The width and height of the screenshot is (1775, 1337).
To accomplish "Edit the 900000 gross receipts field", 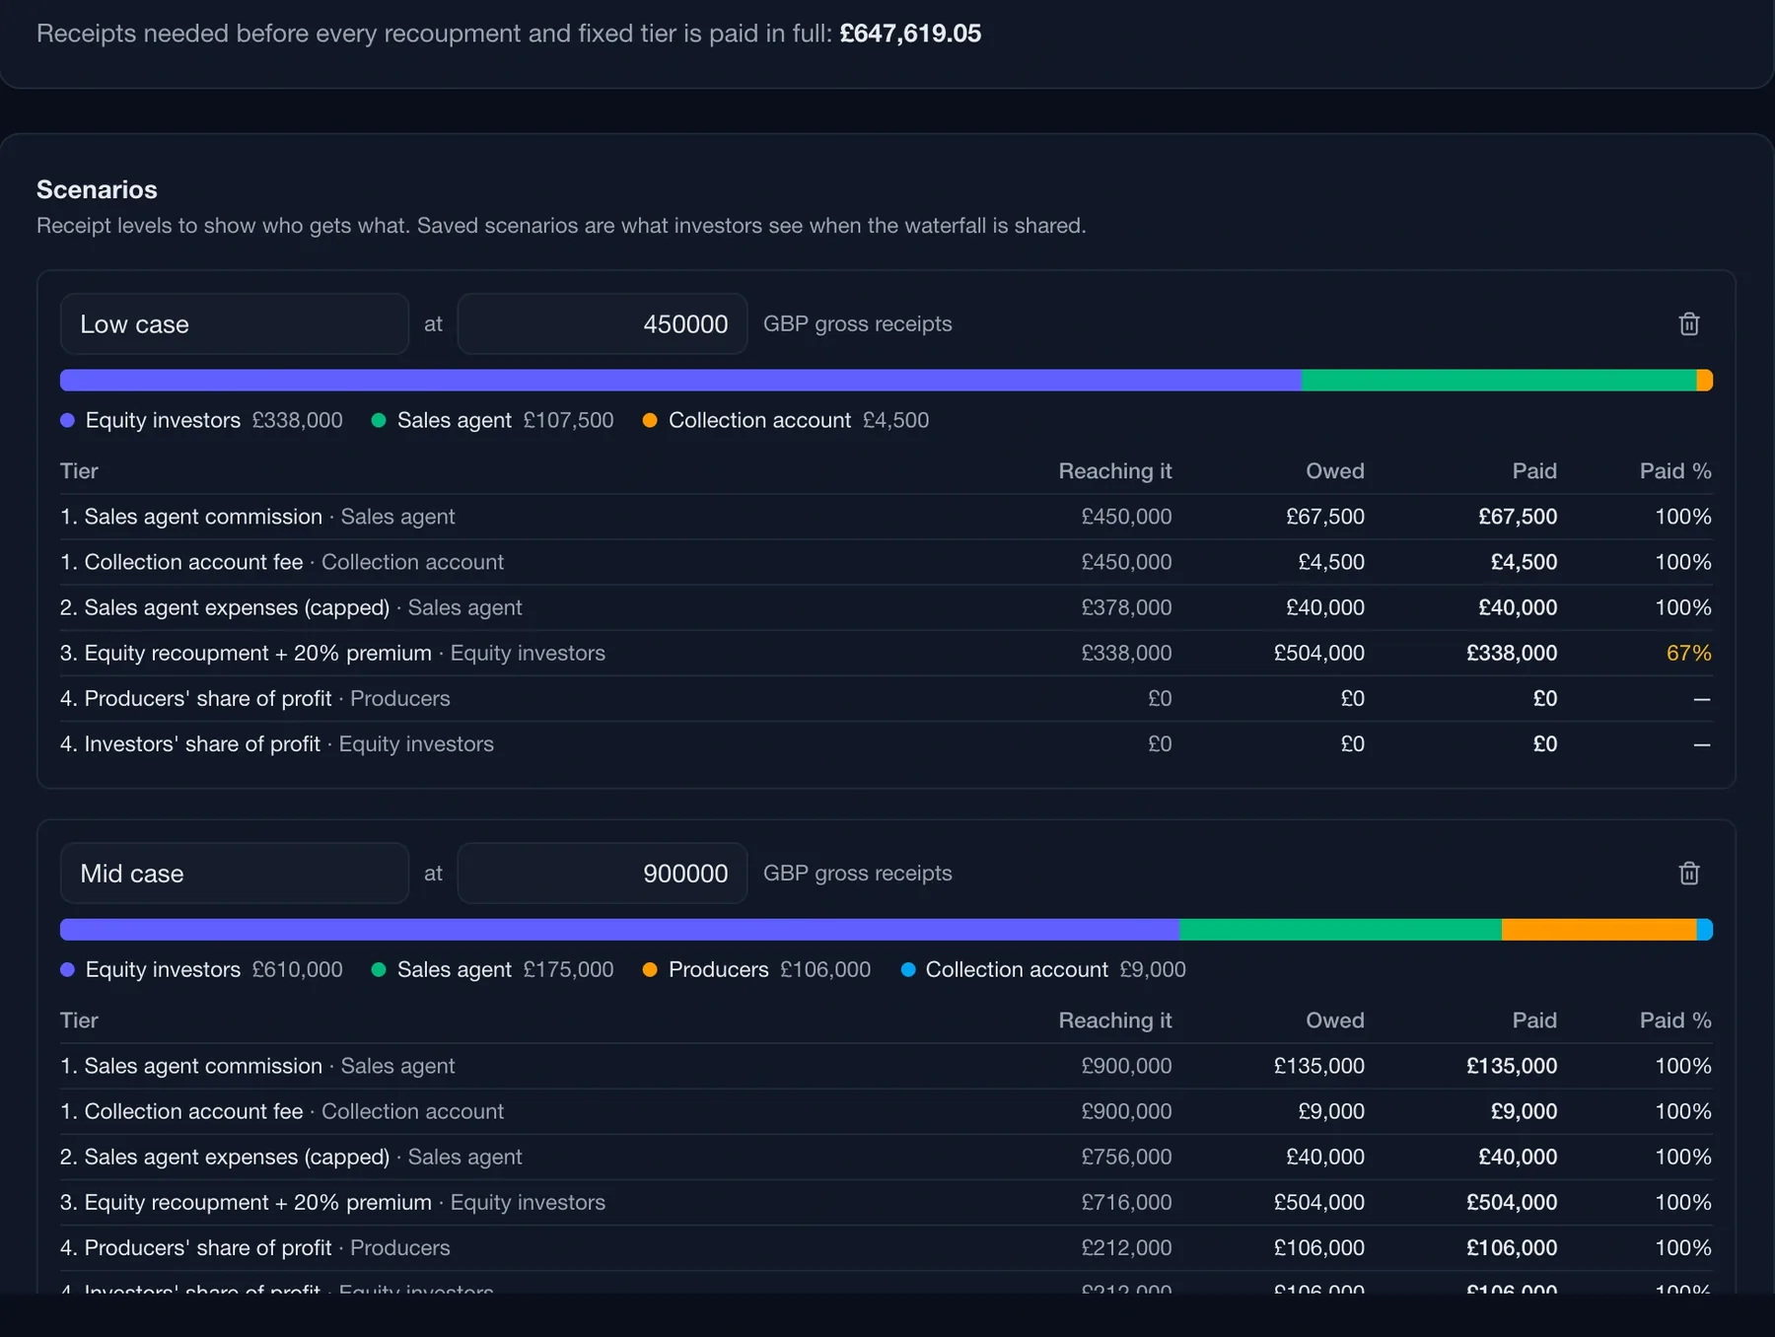I will (602, 874).
